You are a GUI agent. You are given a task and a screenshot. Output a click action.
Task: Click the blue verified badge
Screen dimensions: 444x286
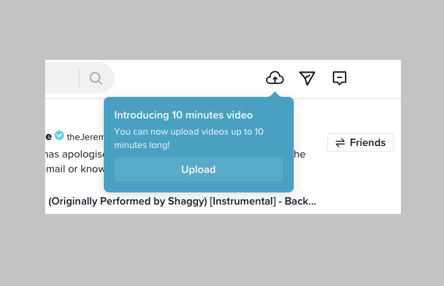(59, 136)
